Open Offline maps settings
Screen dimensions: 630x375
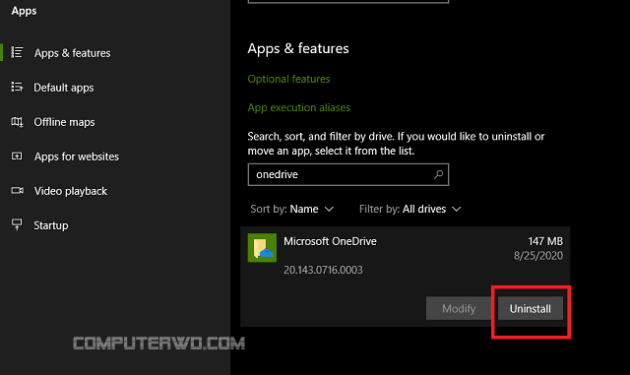(x=64, y=122)
